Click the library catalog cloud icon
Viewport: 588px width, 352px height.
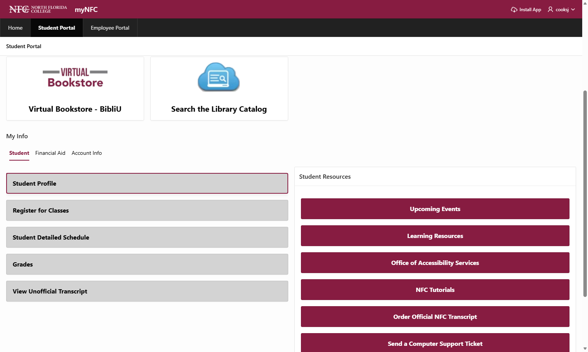[x=219, y=77]
